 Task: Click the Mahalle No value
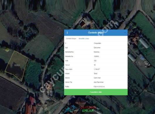click(x=96, y=56)
